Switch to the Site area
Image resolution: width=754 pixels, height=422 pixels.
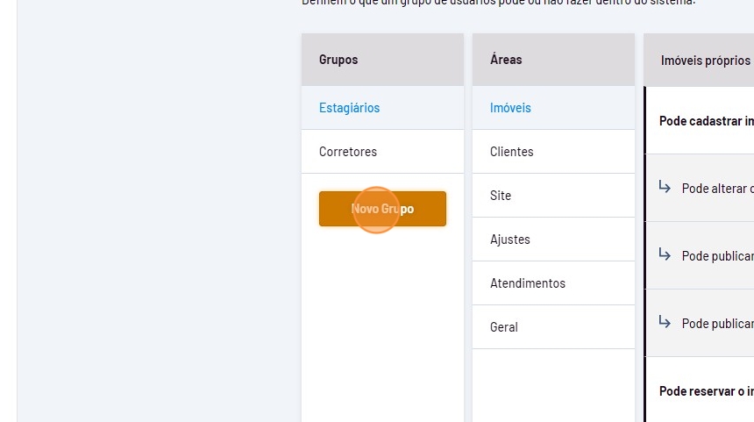[x=501, y=196]
